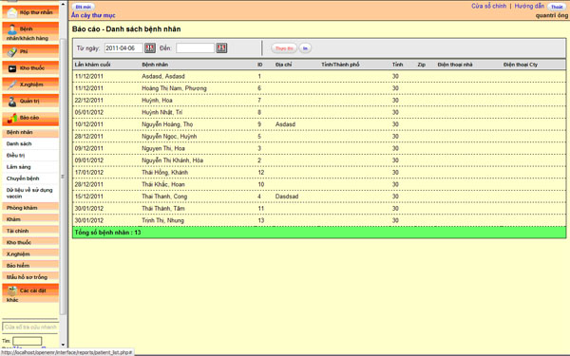This screenshot has width=570, height=356.
Task: Select patient row Nguyễn Hoàng, Thọ
Action: (x=319, y=124)
